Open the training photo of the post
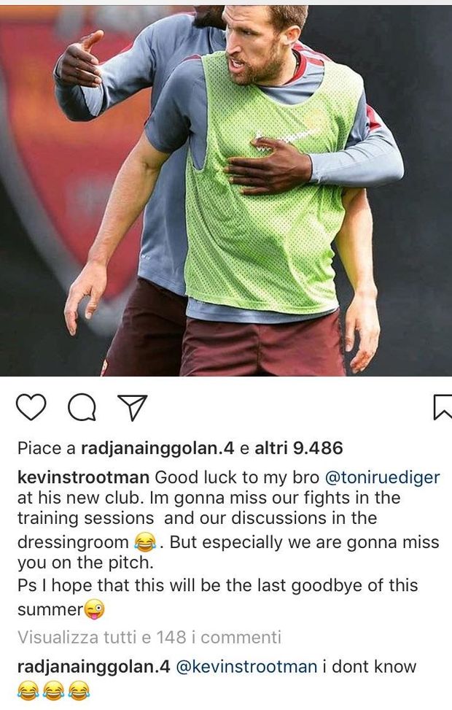The width and height of the screenshot is (452, 710). tap(226, 190)
